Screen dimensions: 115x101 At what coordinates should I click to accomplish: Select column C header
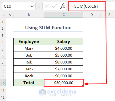point(64,15)
